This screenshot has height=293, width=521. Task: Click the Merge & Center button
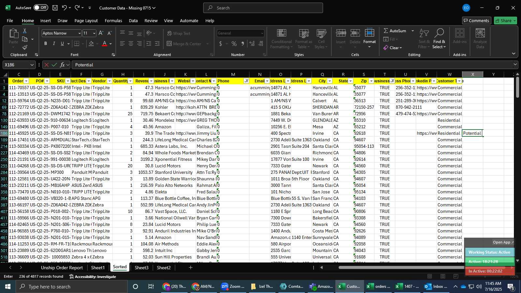(x=184, y=44)
